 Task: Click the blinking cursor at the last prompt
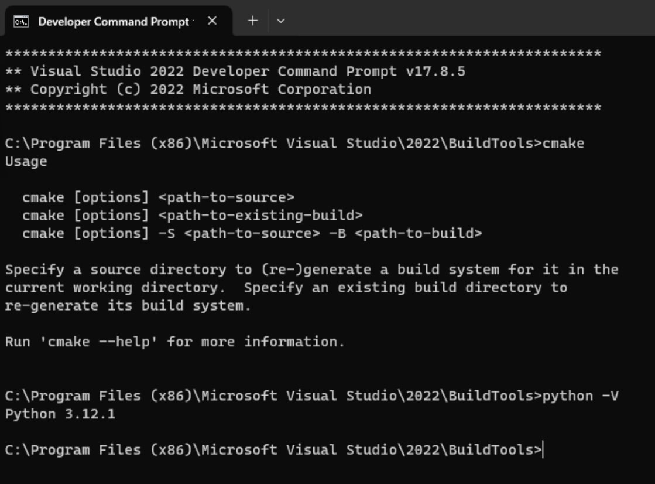543,450
